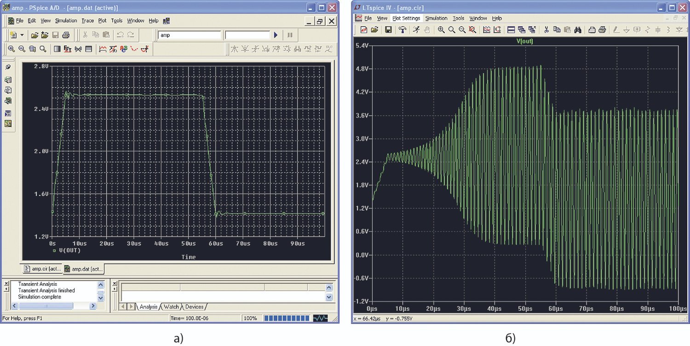Click Zoom to fit icon in LTspice toolbar

472,30
